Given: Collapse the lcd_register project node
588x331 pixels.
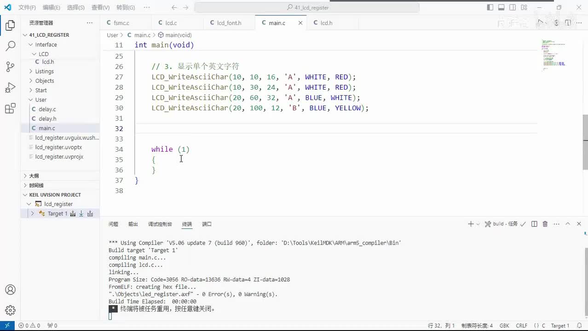Looking at the screenshot, I should click(x=29, y=204).
